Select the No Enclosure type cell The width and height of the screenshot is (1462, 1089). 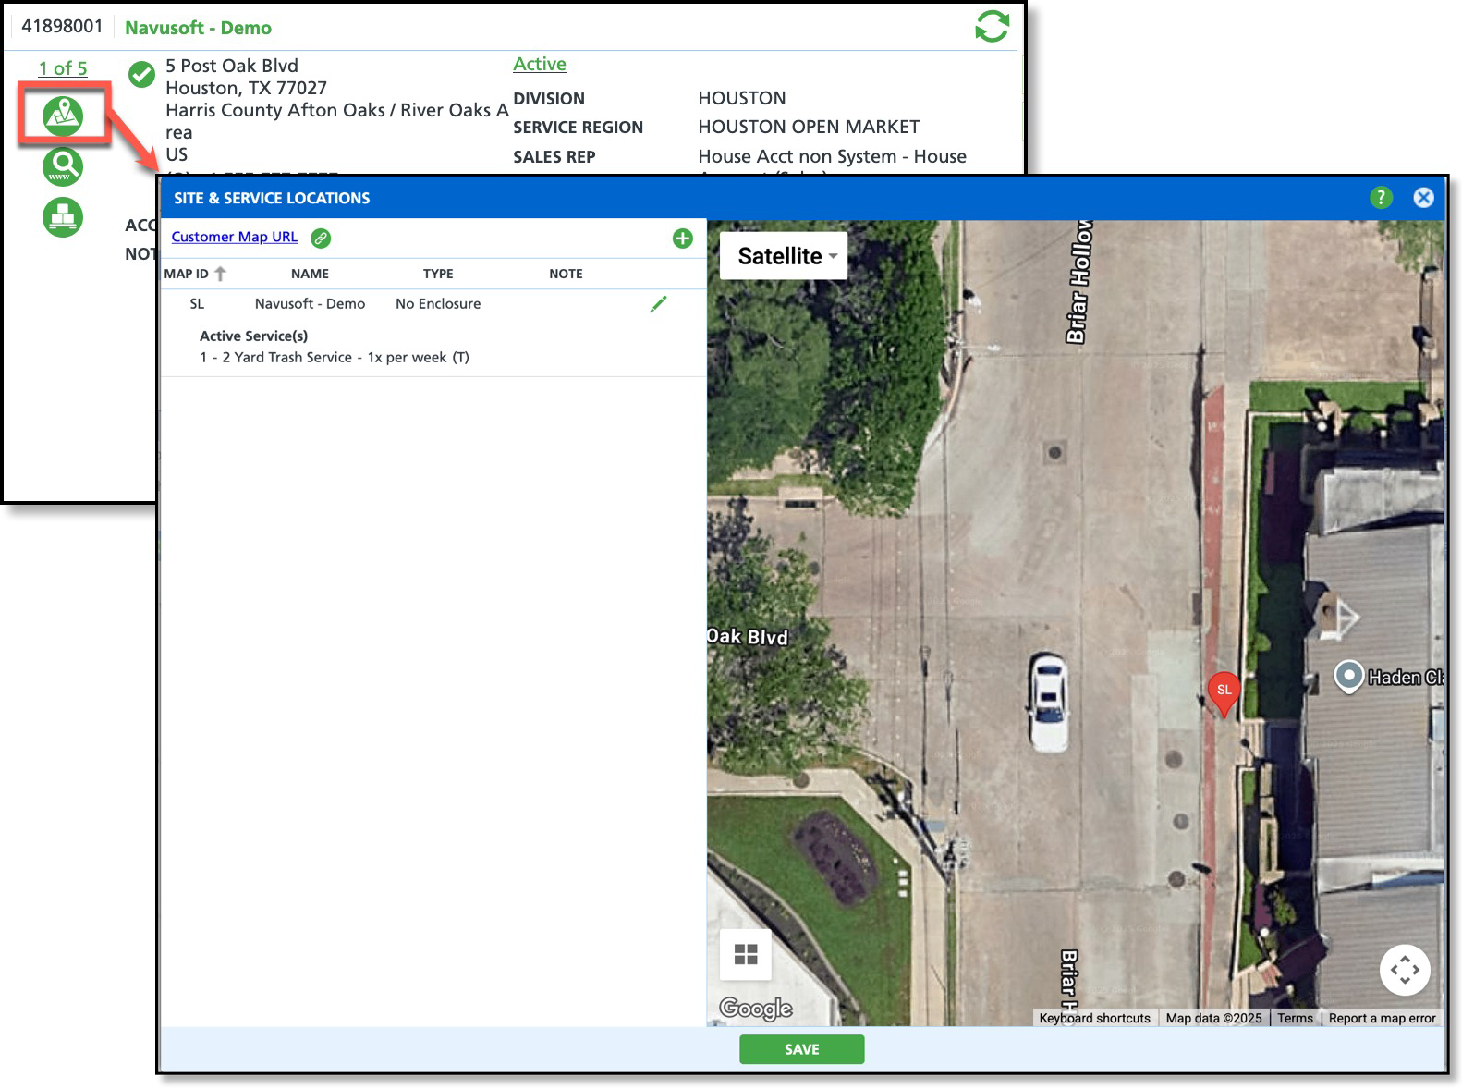coord(438,303)
